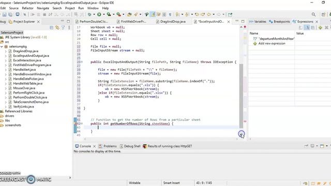
Task: Click the green Run button icon
Action: point(99,14)
